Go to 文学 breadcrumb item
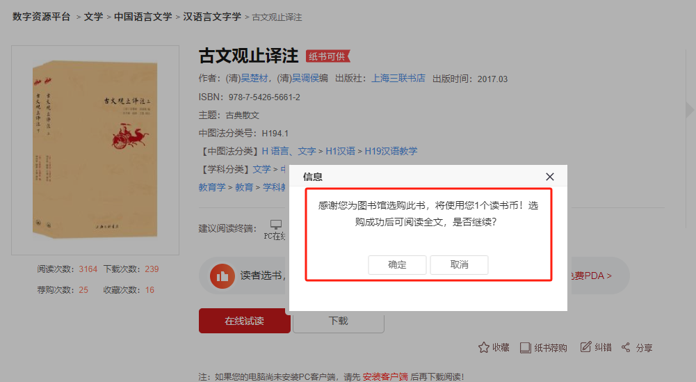 tap(93, 17)
